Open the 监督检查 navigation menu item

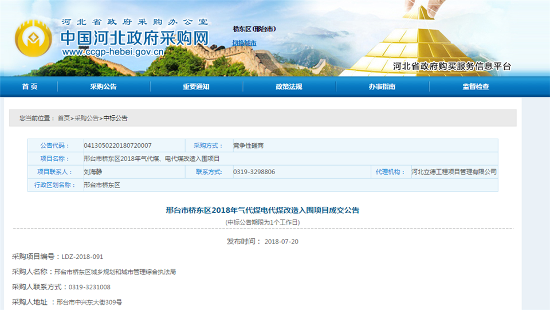[x=476, y=87]
